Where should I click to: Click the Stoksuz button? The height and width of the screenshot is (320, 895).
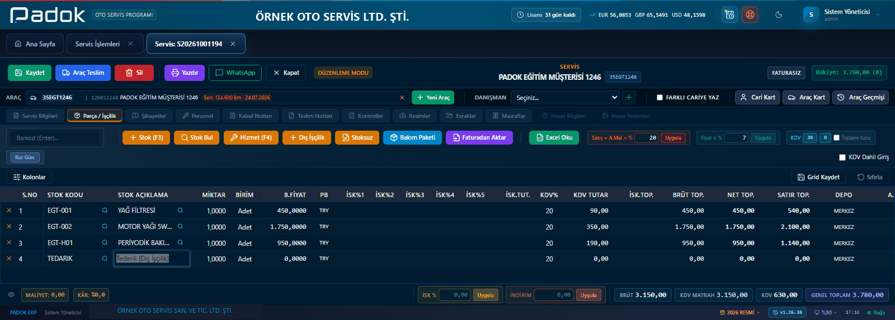357,137
